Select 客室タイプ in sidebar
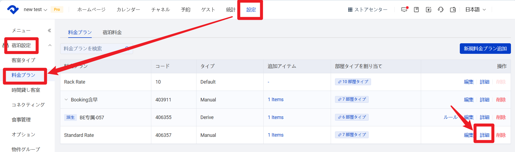This screenshot has width=515, height=152. (x=23, y=60)
